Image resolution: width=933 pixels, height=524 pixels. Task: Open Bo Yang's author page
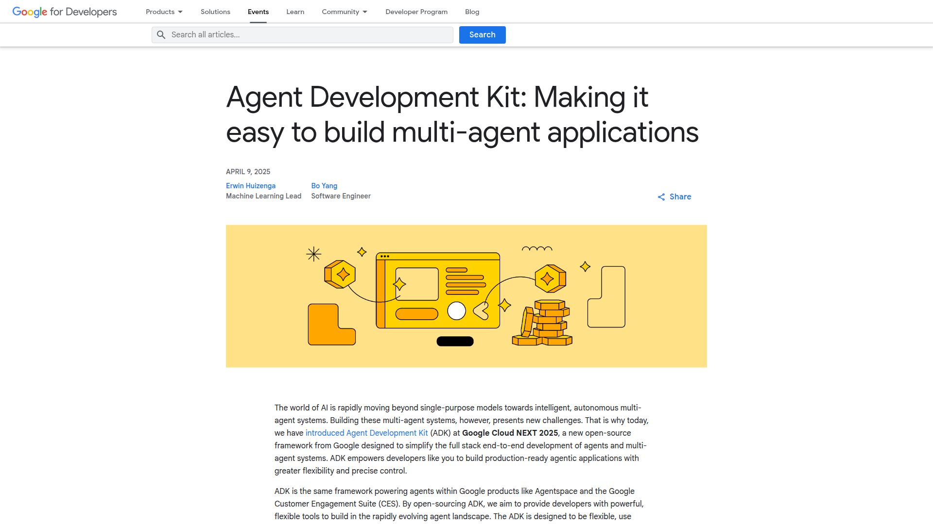[x=324, y=186]
